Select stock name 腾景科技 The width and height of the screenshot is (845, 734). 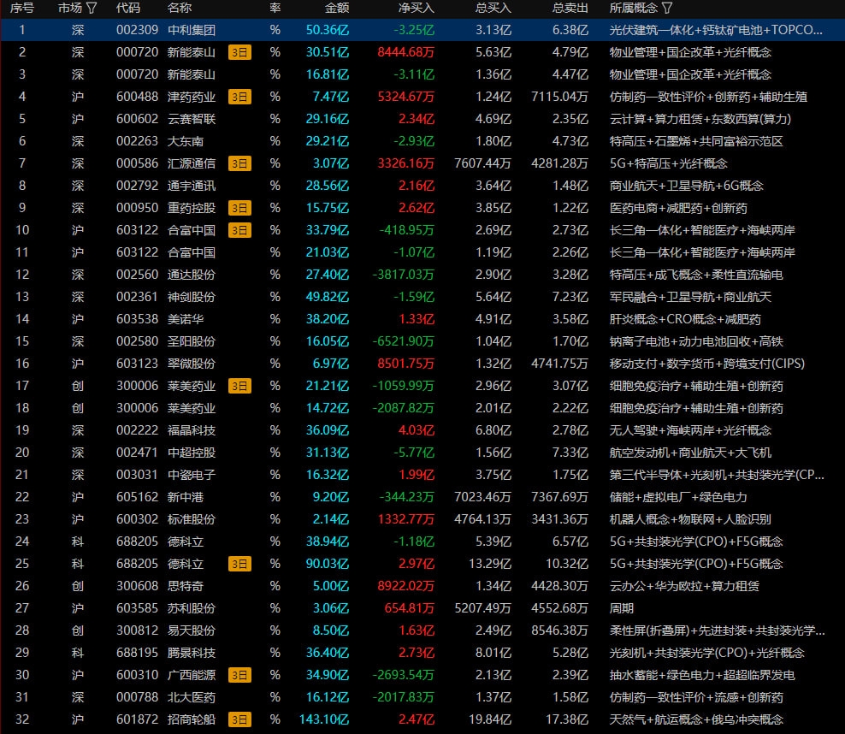click(192, 653)
